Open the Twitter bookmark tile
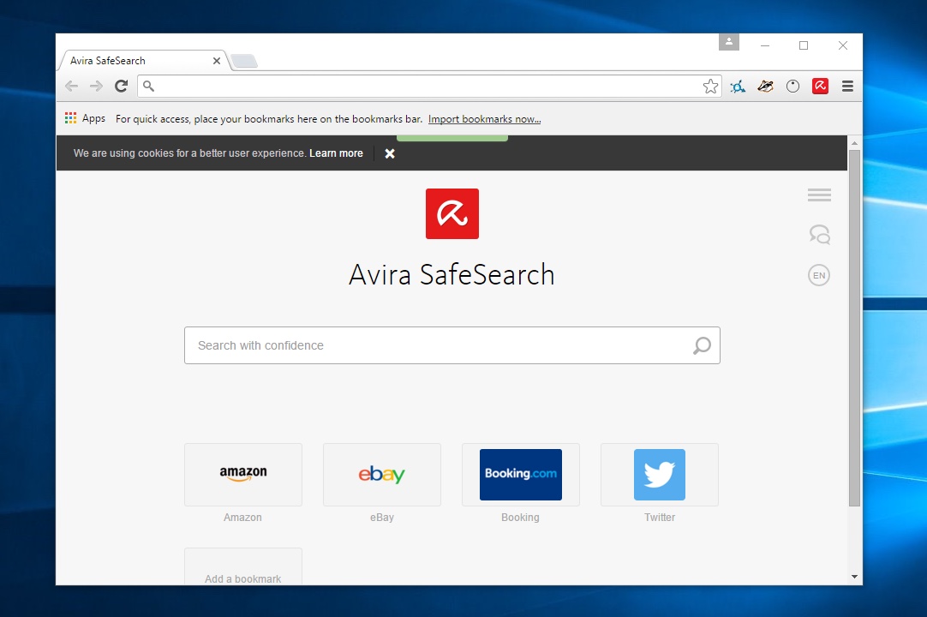Screen dimensions: 927x617 660,475
